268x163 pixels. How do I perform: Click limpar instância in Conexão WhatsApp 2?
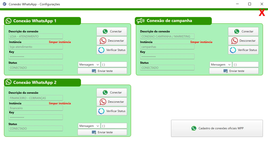(x=60, y=103)
